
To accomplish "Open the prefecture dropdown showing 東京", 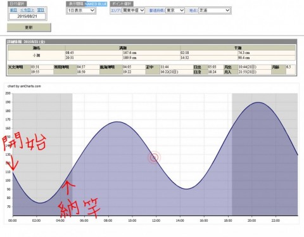I will point(175,10).
